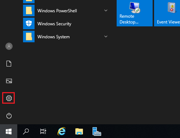The image size is (180, 138).
Task: Open Documents from the Start sidebar
Action: point(9,64)
